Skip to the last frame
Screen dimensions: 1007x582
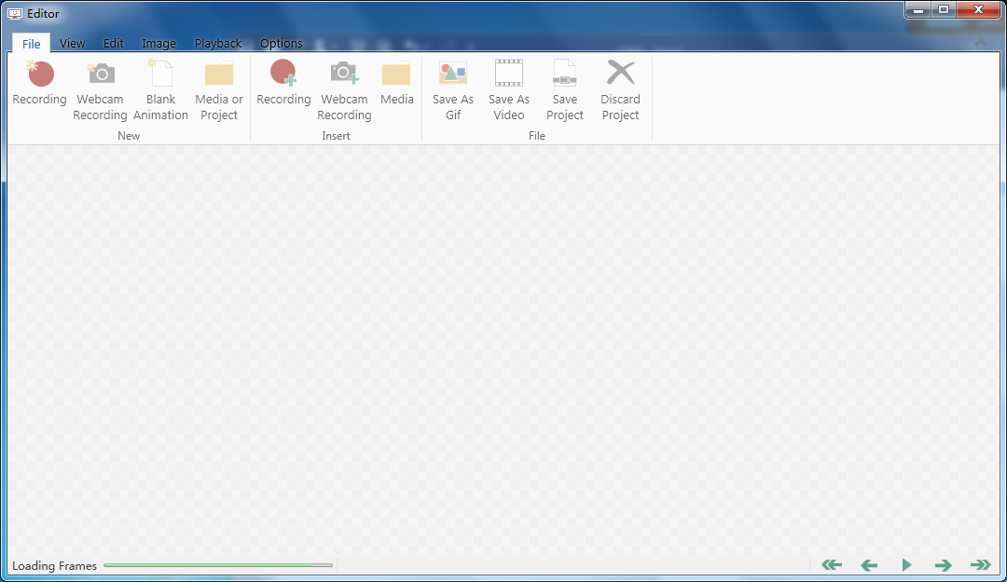pos(980,565)
